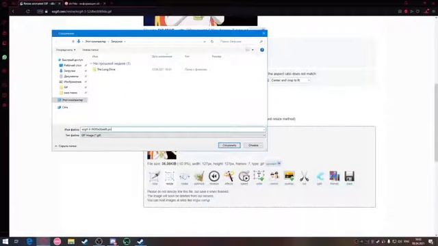This screenshot has height=246, width=438.
Task: Click the browser page vertical scrollbar
Action: click(x=436, y=122)
